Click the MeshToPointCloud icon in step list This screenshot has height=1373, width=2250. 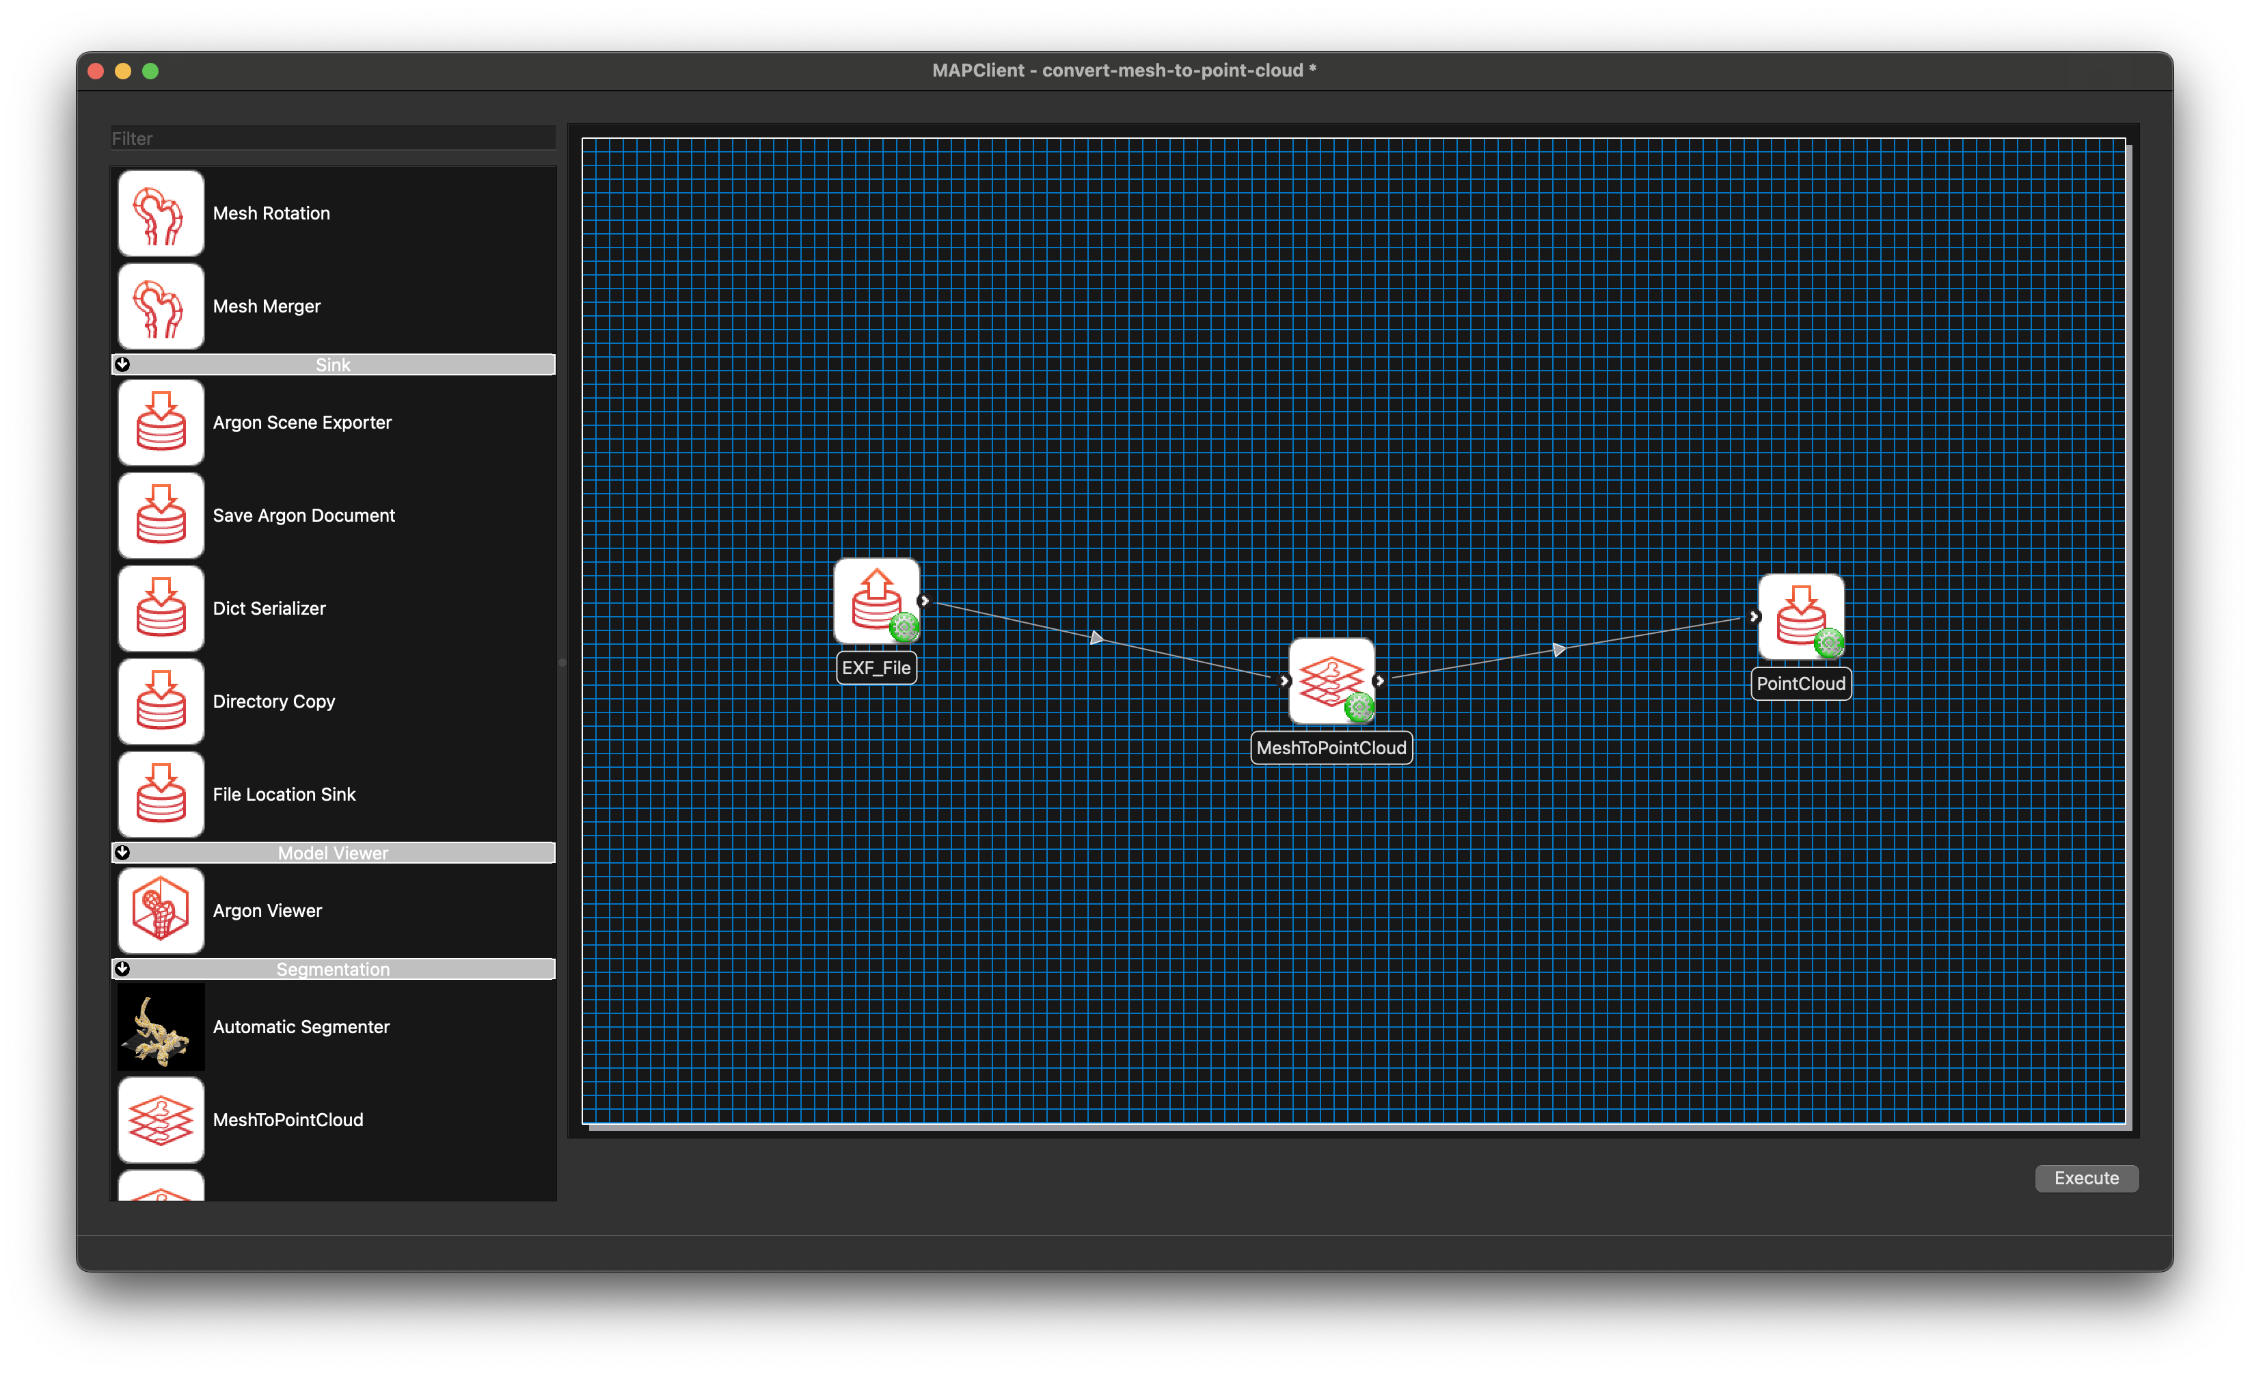click(161, 1120)
